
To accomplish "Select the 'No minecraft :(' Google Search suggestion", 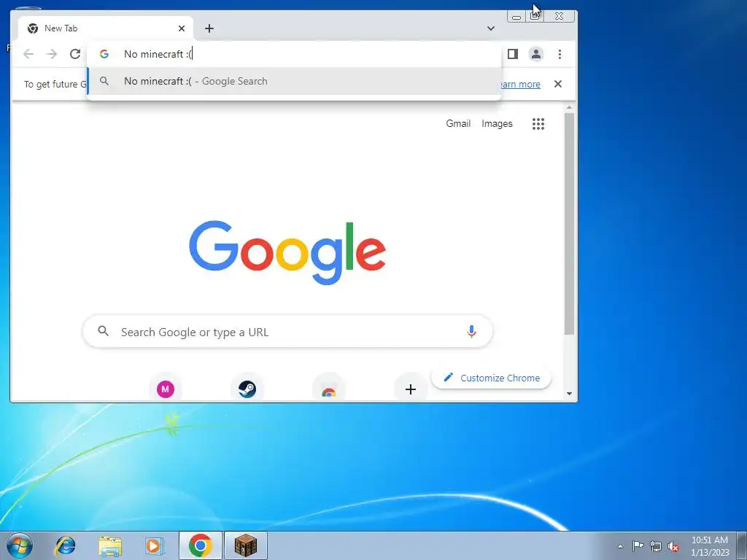I will tap(294, 82).
